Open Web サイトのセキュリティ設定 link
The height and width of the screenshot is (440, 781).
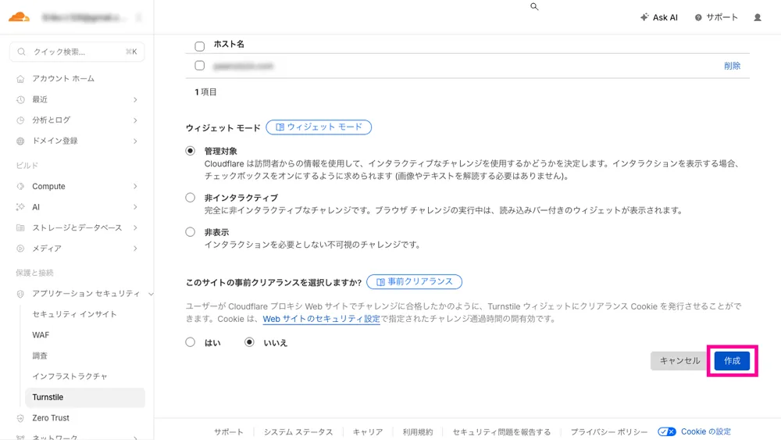321,319
